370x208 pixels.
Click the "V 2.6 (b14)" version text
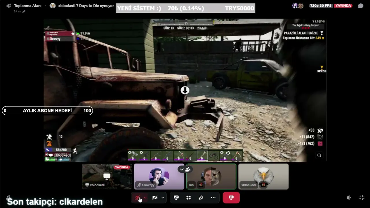pos(318,21)
